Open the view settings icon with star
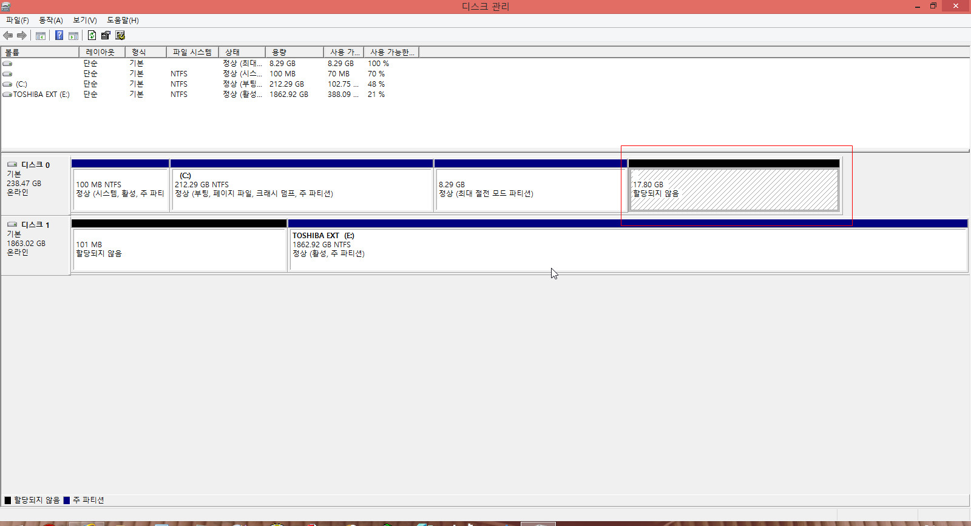Screen dimensions: 971x526 tap(120, 36)
